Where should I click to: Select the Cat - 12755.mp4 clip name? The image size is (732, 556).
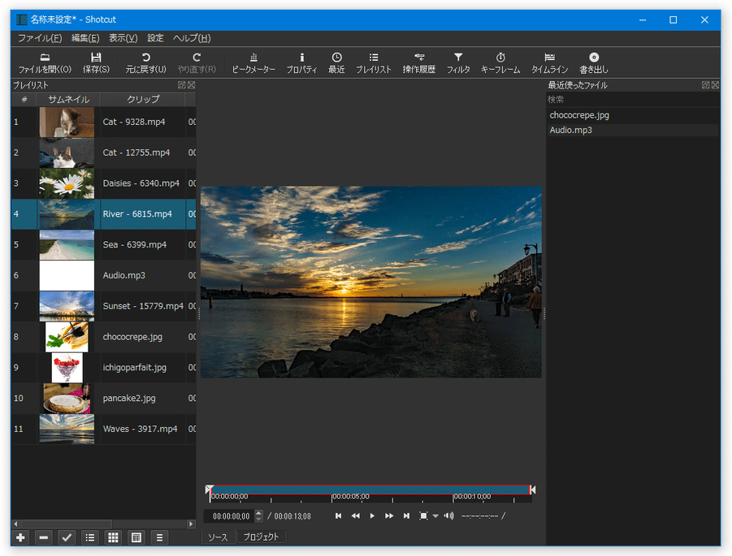(136, 153)
